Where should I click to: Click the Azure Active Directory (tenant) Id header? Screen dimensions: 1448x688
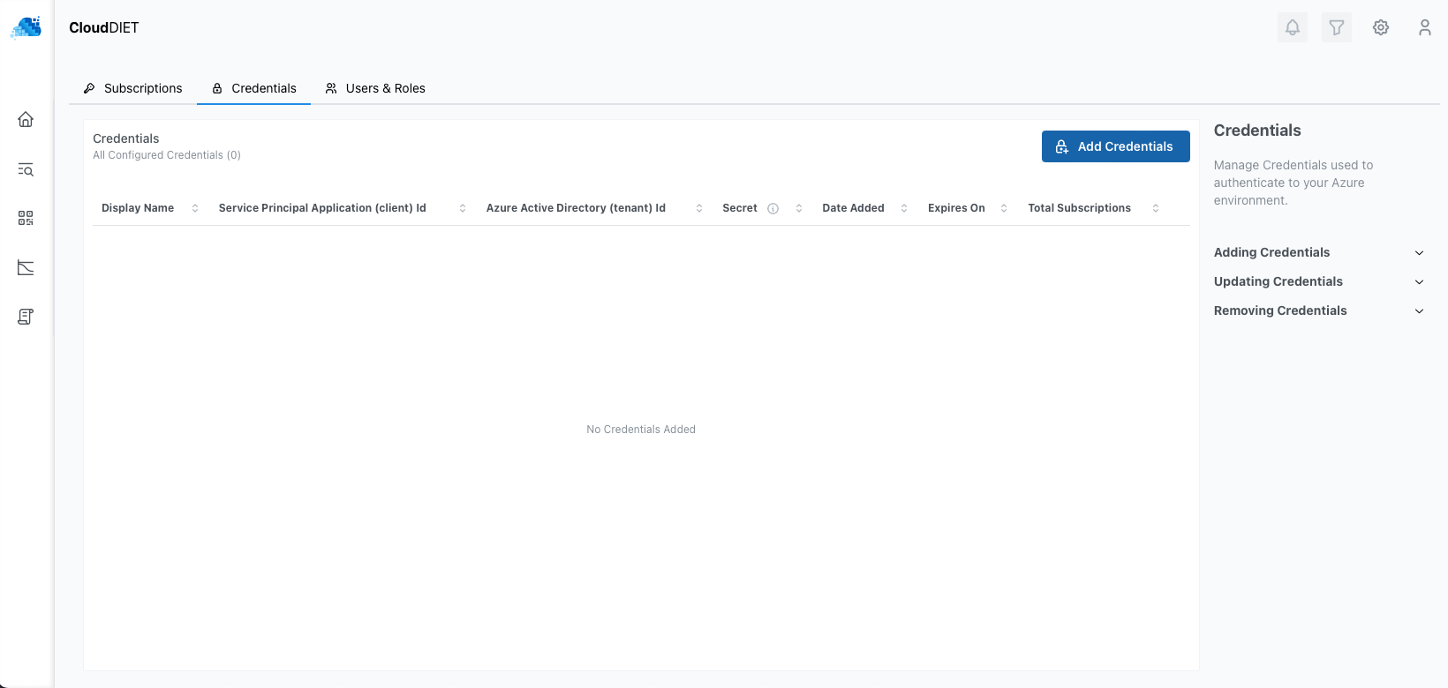coord(576,208)
